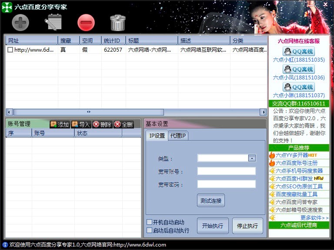334x250 pixels.
Task: Click 测试连接 button
Action: click(x=211, y=201)
